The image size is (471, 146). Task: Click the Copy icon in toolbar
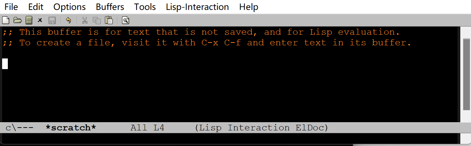(x=96, y=20)
